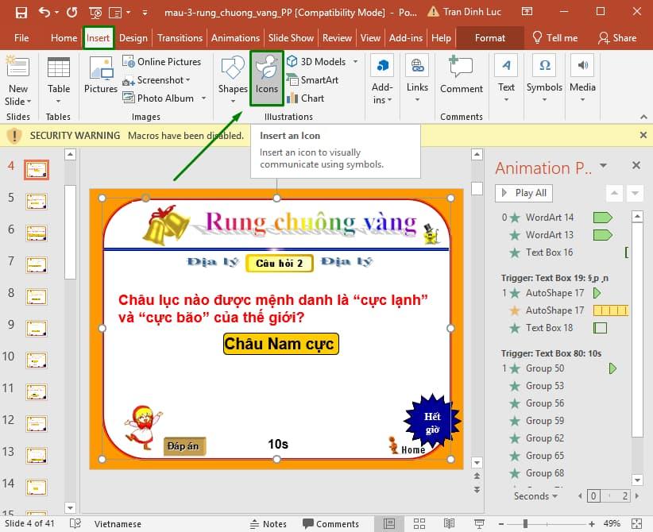This screenshot has height=532, width=653.
Task: Toggle Redo in Quick Access Toolbar
Action: click(x=72, y=10)
